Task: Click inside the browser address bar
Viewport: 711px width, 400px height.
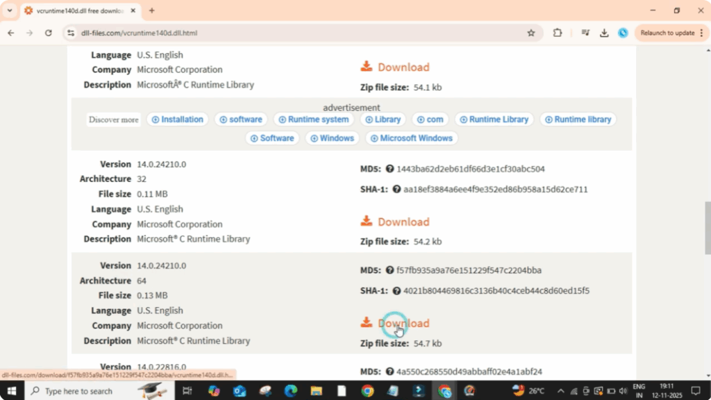Action: (x=208, y=33)
